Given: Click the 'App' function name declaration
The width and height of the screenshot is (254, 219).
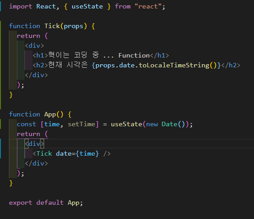Looking at the screenshot, I should point(50,115).
